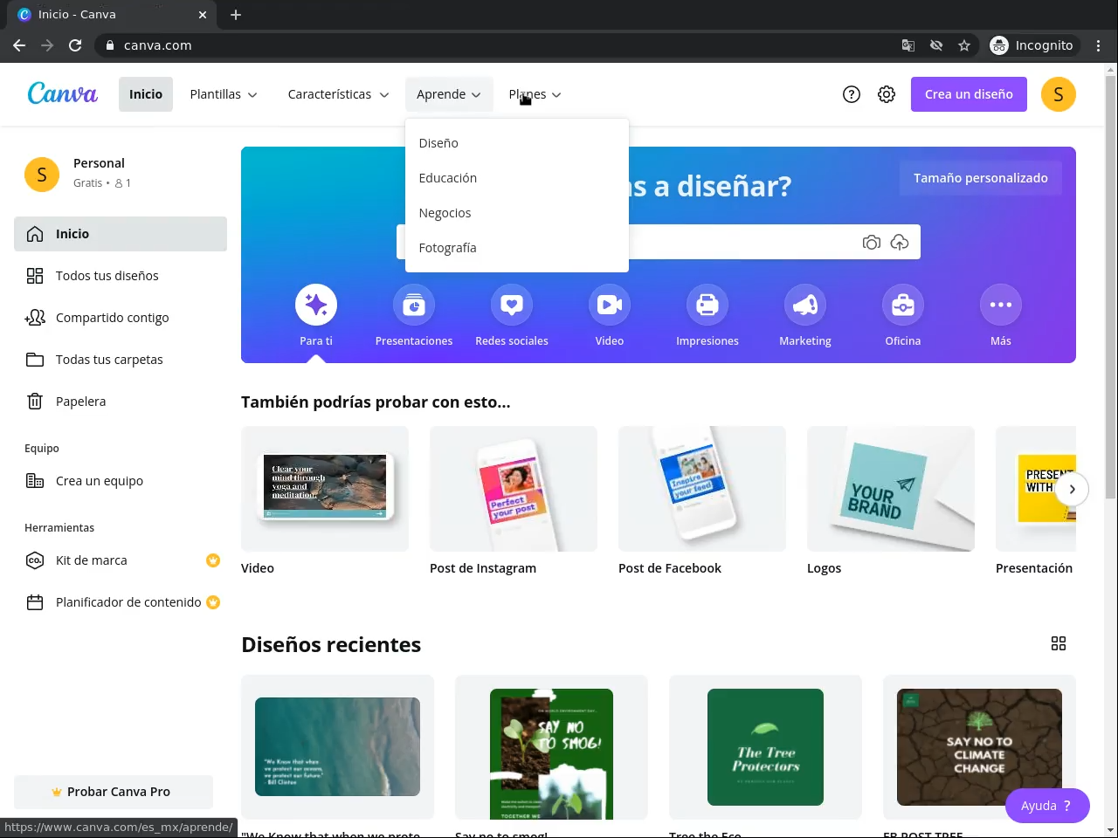Click the Canva logo

tap(62, 93)
